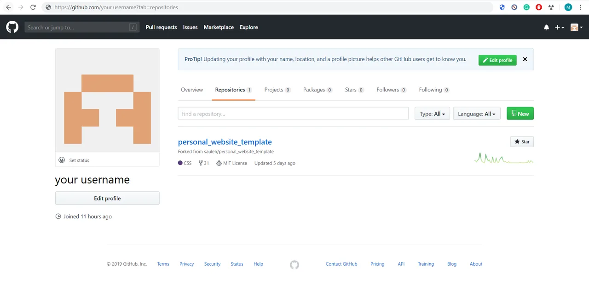The width and height of the screenshot is (589, 302).
Task: Switch to the Overview tab
Action: pos(192,90)
